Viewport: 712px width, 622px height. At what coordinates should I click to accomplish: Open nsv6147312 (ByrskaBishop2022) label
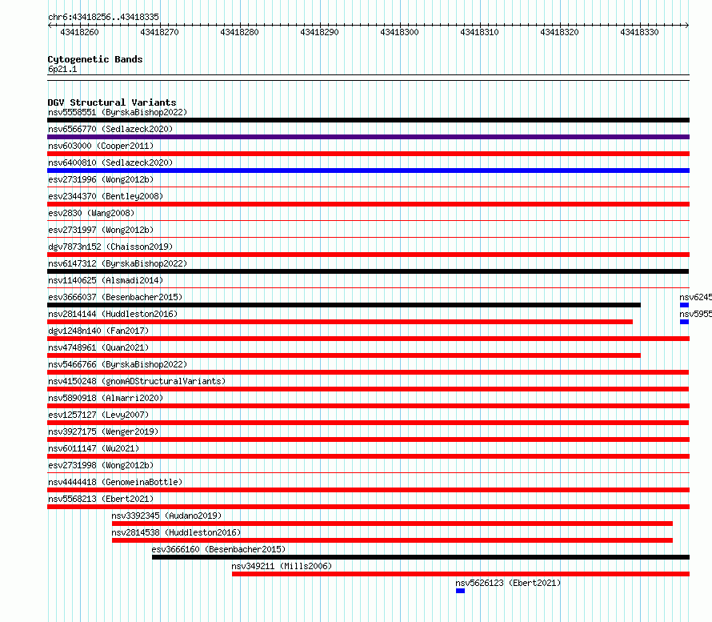click(118, 263)
